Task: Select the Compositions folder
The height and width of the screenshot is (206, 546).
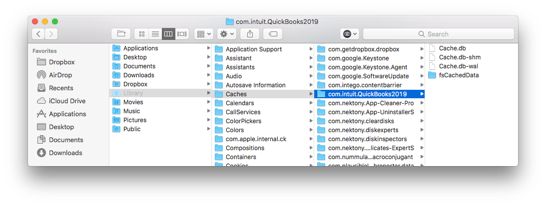Action: [263, 148]
